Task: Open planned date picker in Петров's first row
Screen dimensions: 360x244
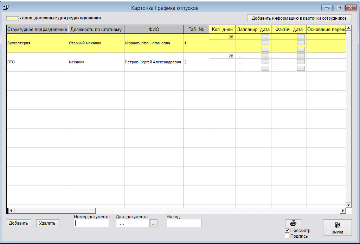Action: point(265,56)
